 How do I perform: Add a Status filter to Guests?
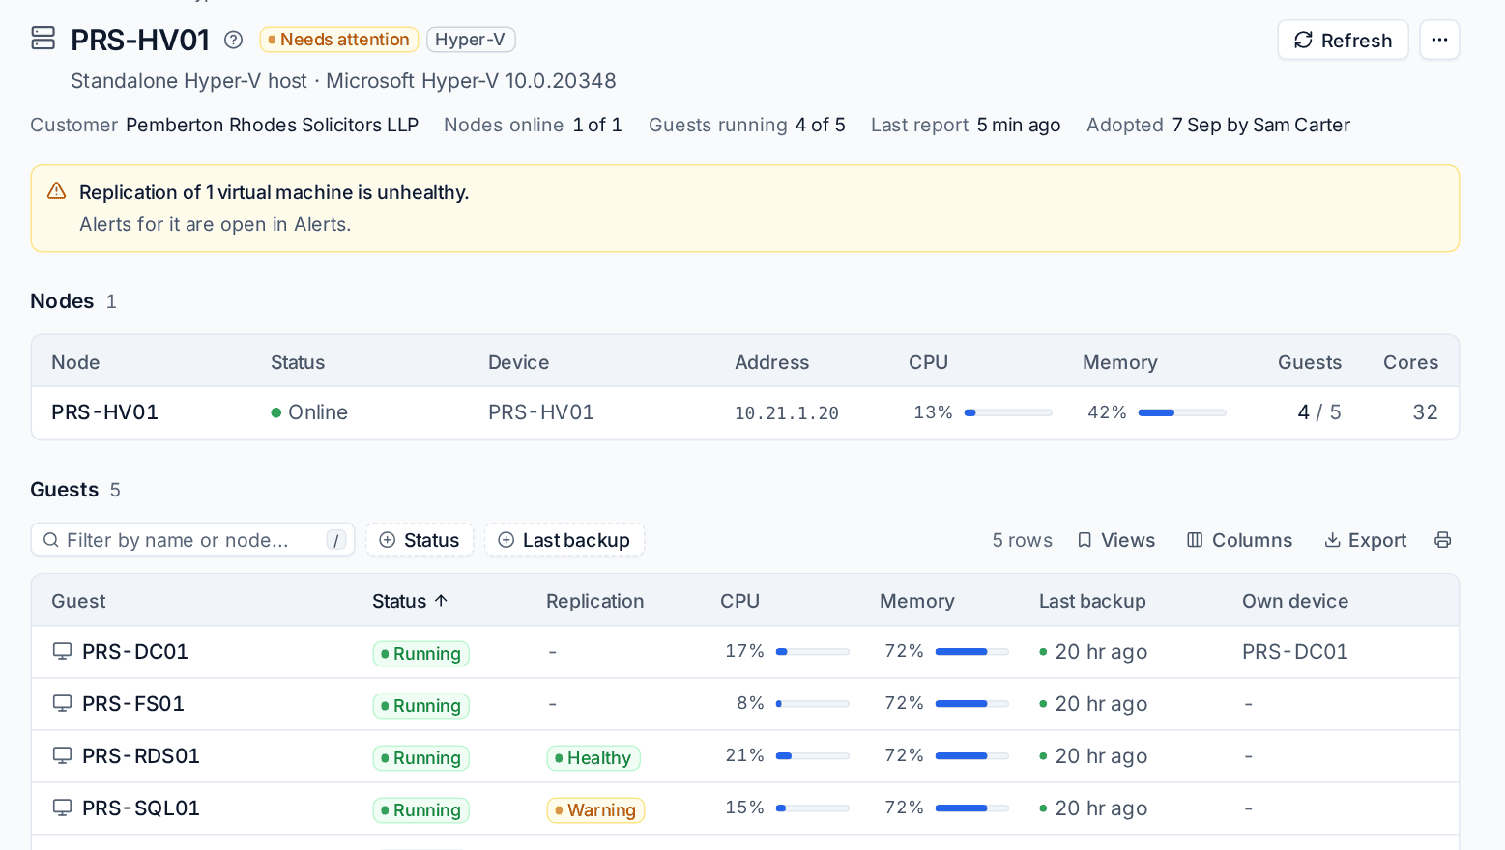click(420, 540)
